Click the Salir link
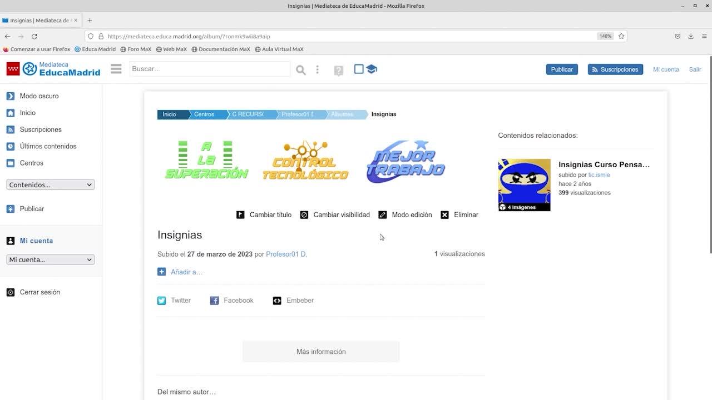 tap(695, 69)
